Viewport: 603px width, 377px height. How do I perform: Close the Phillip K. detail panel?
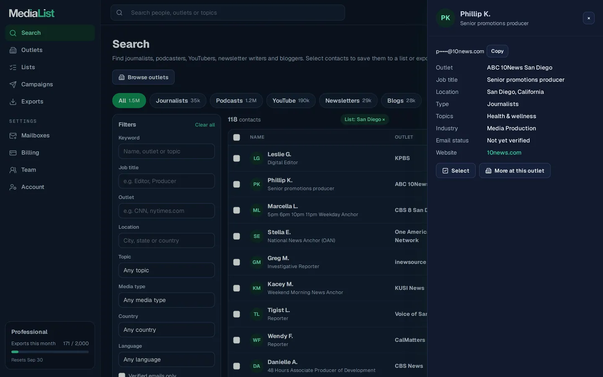click(589, 18)
